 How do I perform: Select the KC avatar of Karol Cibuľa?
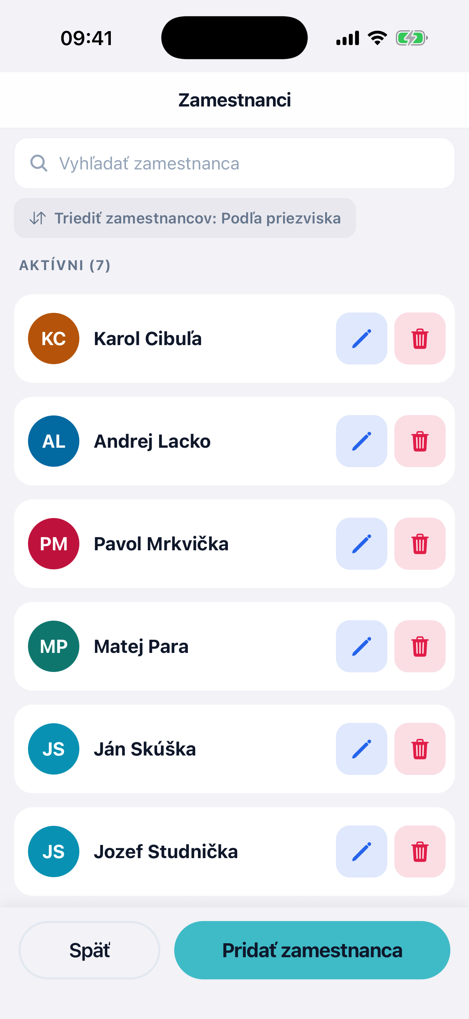coord(53,338)
